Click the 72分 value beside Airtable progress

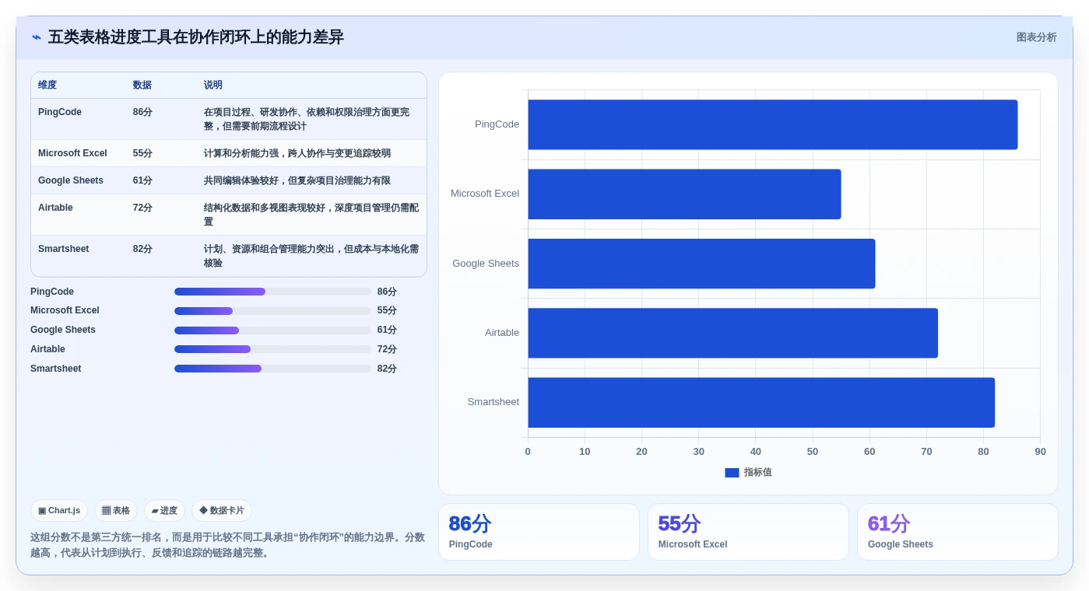387,349
